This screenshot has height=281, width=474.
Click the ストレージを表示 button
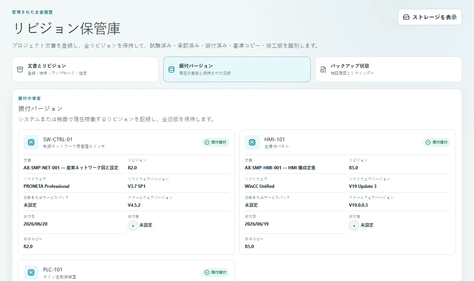[430, 17]
